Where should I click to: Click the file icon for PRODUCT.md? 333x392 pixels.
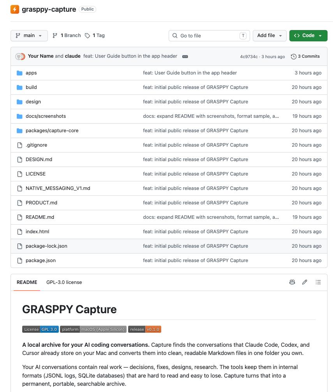pyautogui.click(x=19, y=203)
